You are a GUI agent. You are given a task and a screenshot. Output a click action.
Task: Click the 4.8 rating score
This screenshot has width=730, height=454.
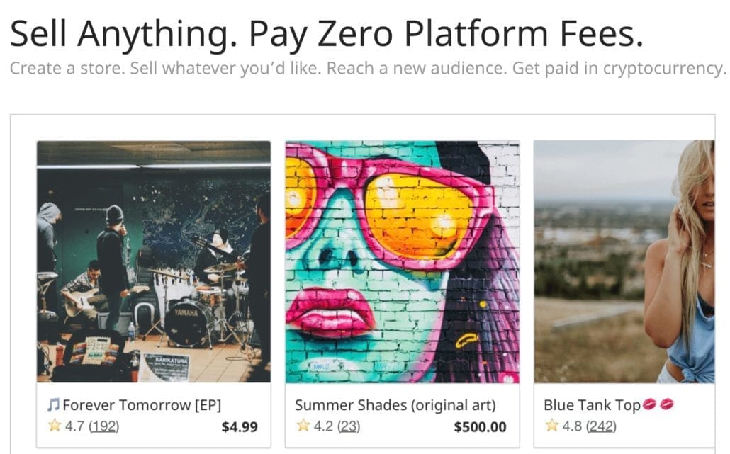(x=572, y=426)
